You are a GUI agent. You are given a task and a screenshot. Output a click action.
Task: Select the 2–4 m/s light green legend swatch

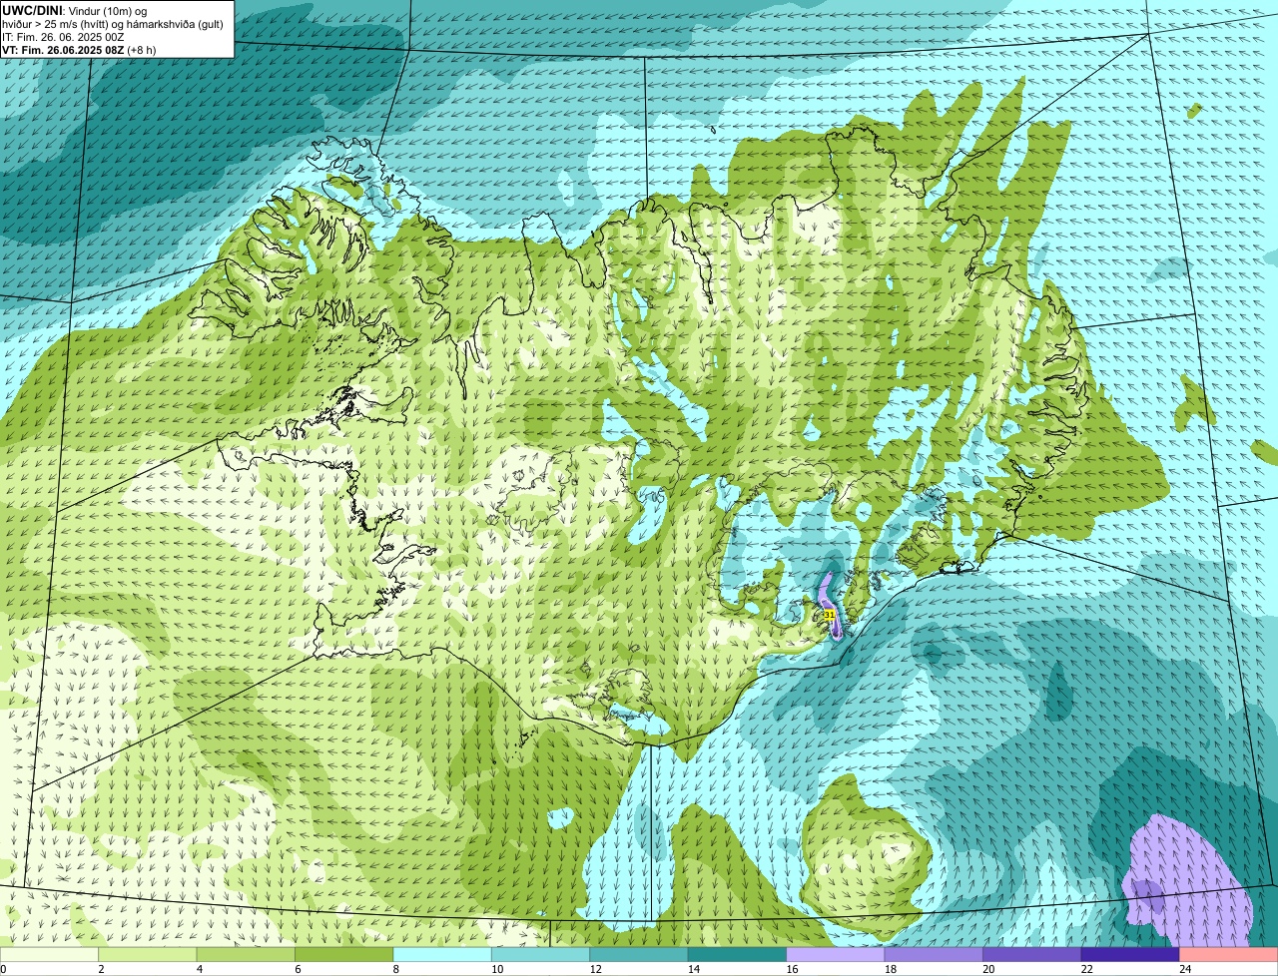[x=148, y=954]
